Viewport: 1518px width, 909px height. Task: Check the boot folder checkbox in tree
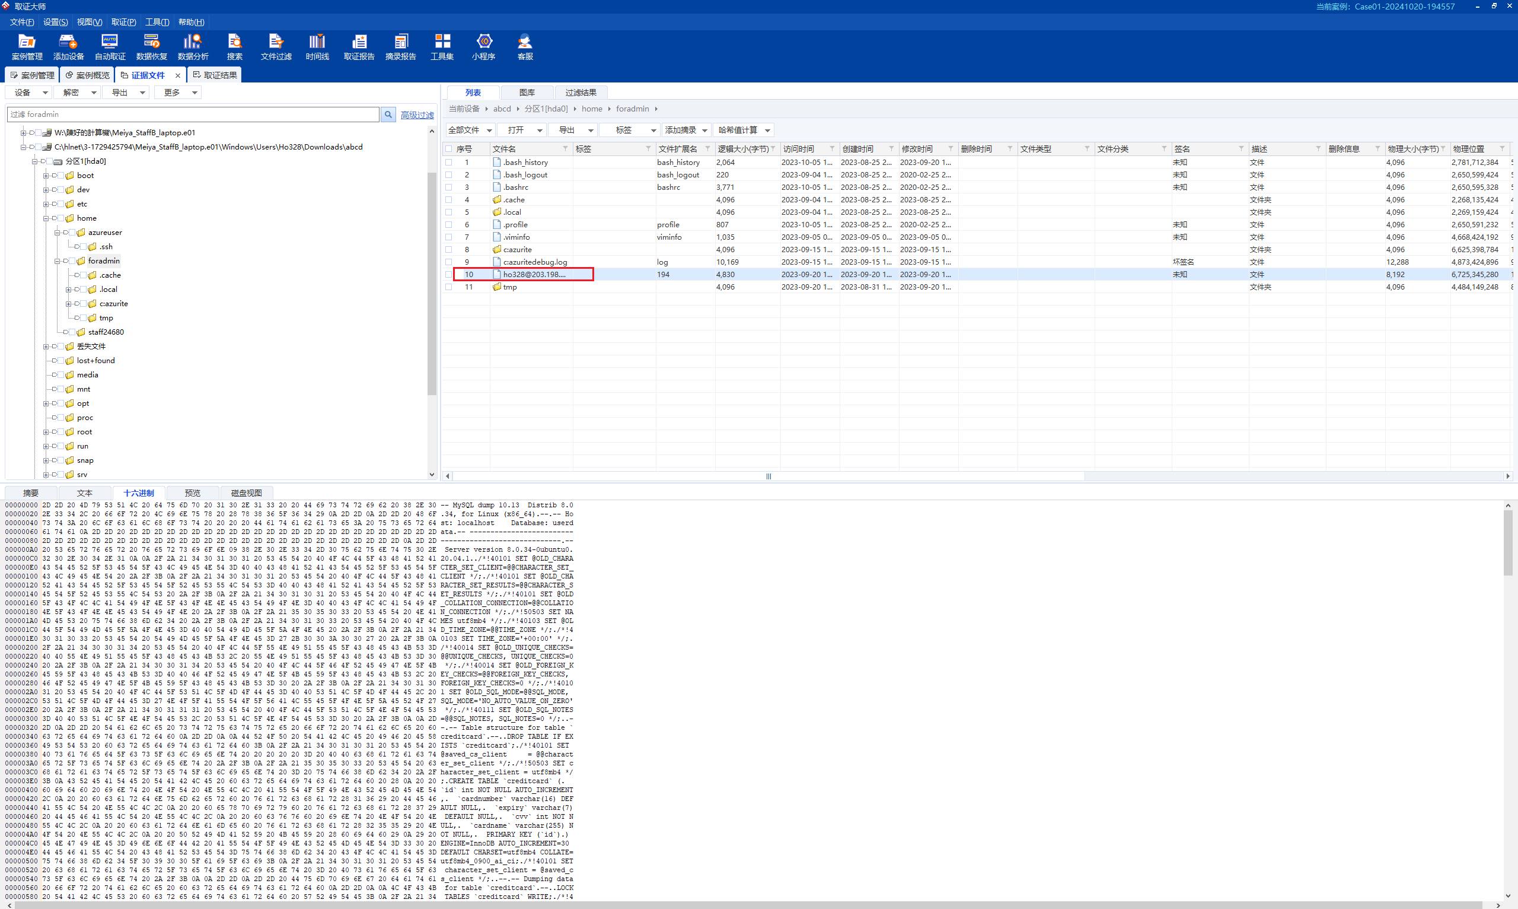coord(60,176)
